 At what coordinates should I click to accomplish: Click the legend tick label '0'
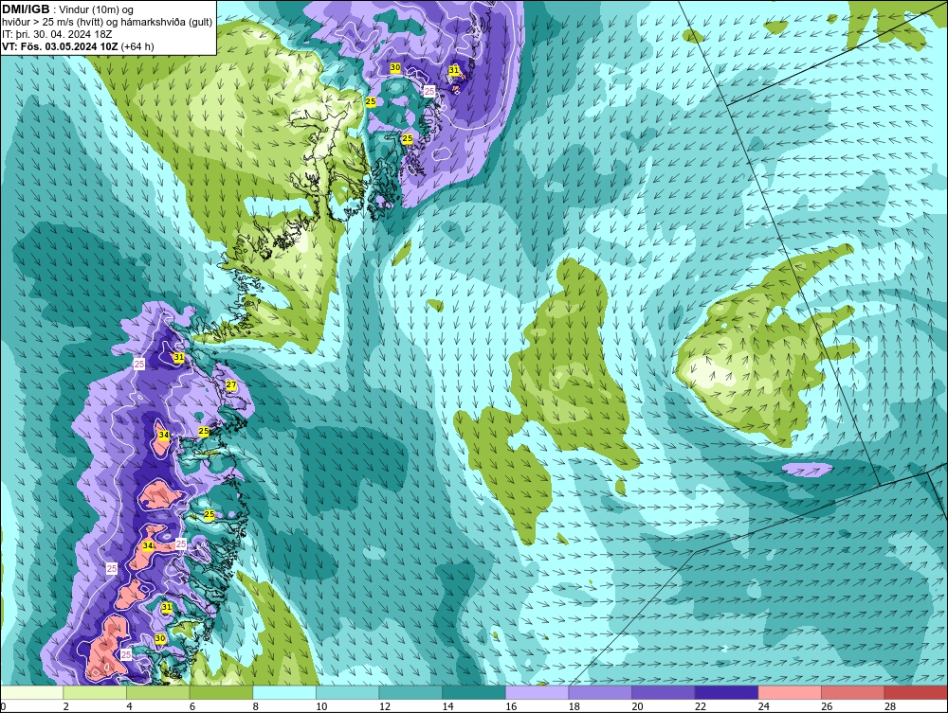pos(3,706)
